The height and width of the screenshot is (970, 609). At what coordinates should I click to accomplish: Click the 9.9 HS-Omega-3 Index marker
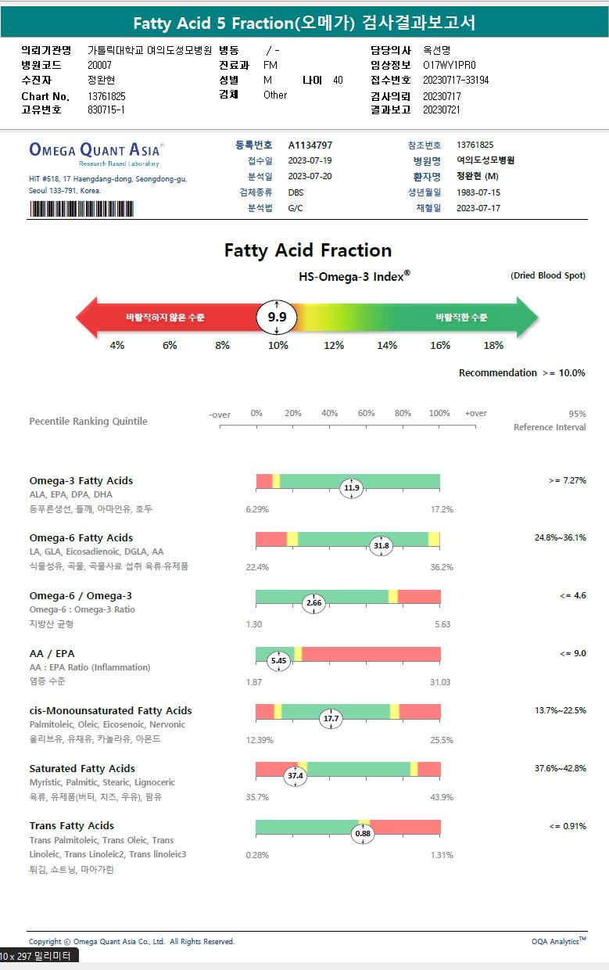(x=277, y=317)
